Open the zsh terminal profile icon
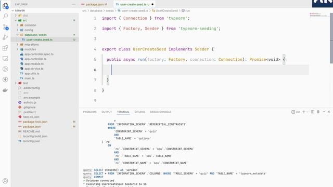 (x=293, y=112)
